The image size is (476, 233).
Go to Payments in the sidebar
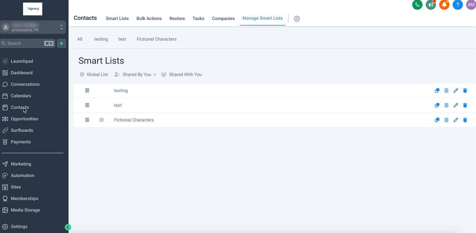21,142
